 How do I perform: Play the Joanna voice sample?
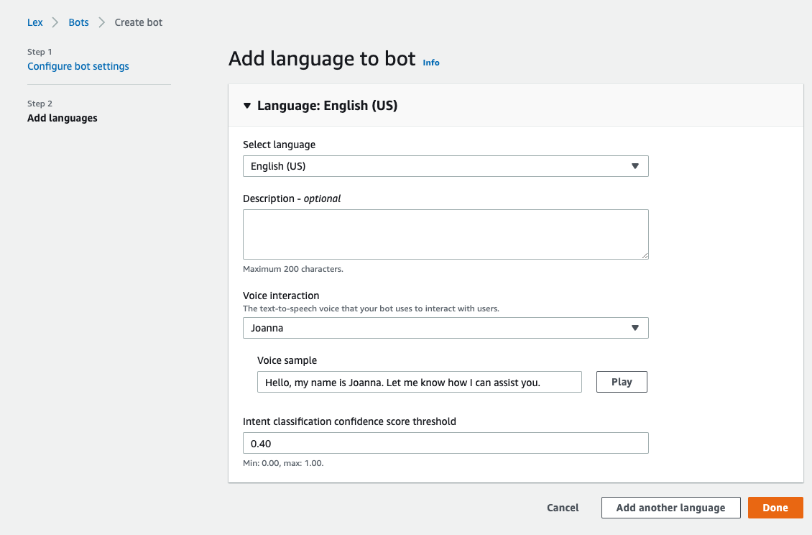point(622,382)
